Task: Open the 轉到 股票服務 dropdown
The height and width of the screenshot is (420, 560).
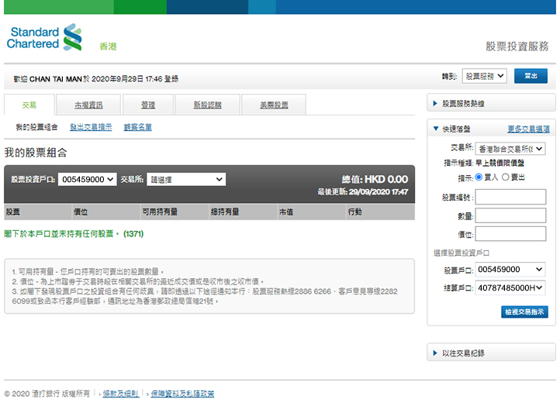Action: pos(485,76)
